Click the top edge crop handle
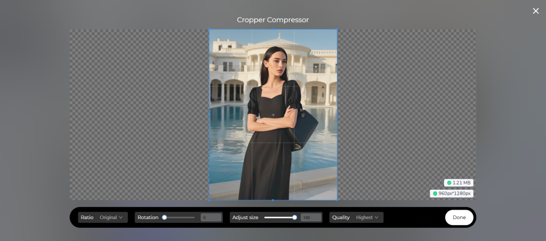Viewport: 546px width, 241px height. pyautogui.click(x=272, y=29)
